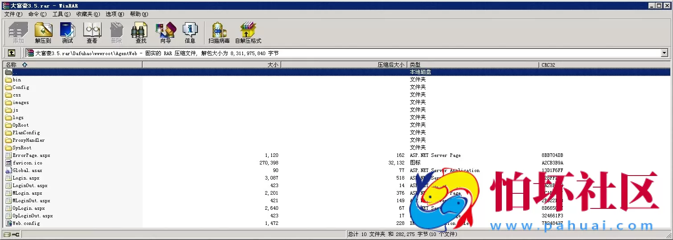
Task: Click the 查找 (Find) binoculars icon
Action: click(141, 32)
